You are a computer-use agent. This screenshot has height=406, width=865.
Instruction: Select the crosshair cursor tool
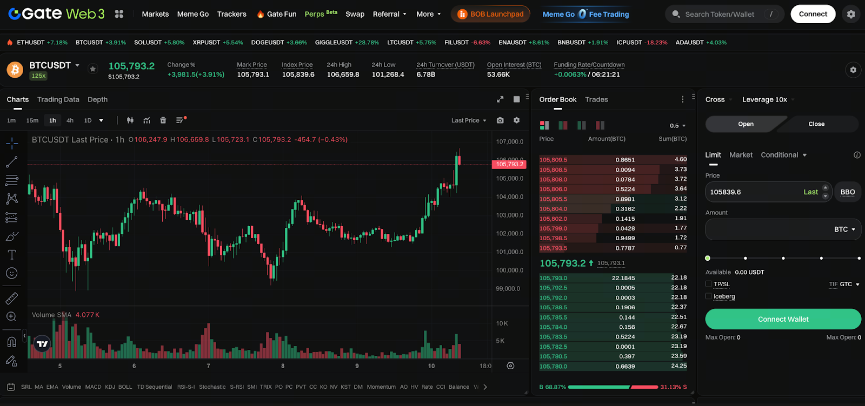(x=12, y=143)
